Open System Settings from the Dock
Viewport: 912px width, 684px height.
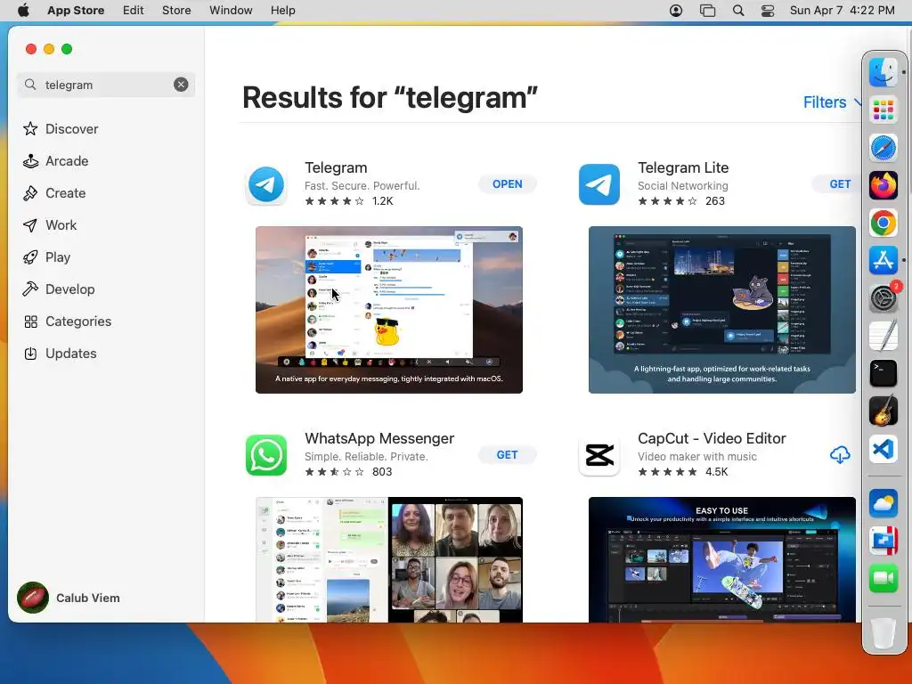point(883,298)
